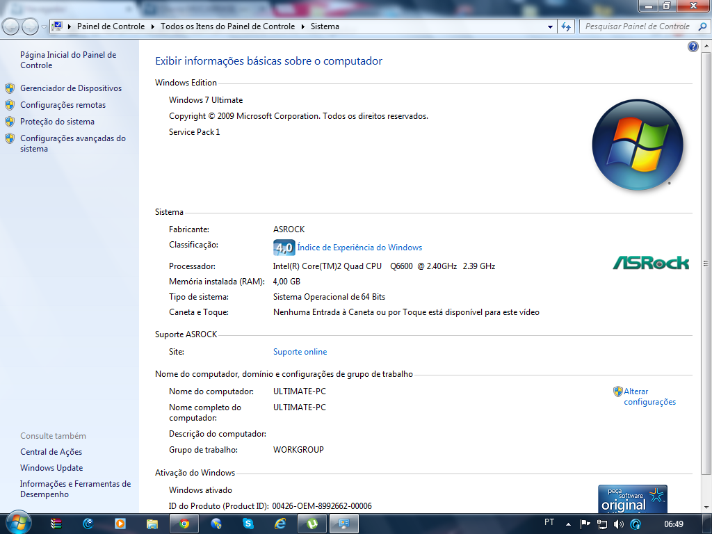This screenshot has height=534, width=712.
Task: Open dropdown arrow after Todos os Itens breadcrumb
Action: 302,26
